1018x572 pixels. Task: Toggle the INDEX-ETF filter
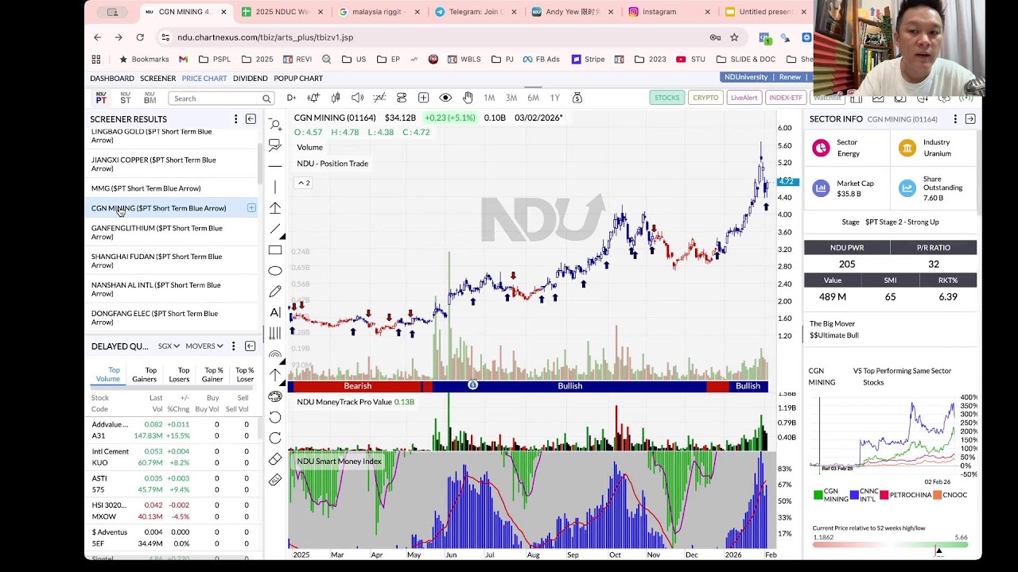pyautogui.click(x=786, y=98)
